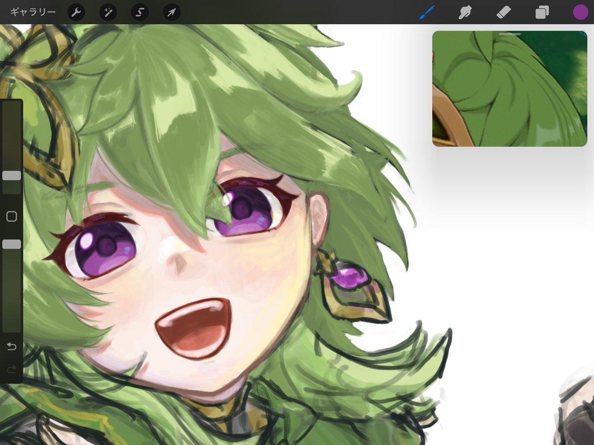Redo with the redo arrow button
This screenshot has width=594, height=445.
click(11, 369)
